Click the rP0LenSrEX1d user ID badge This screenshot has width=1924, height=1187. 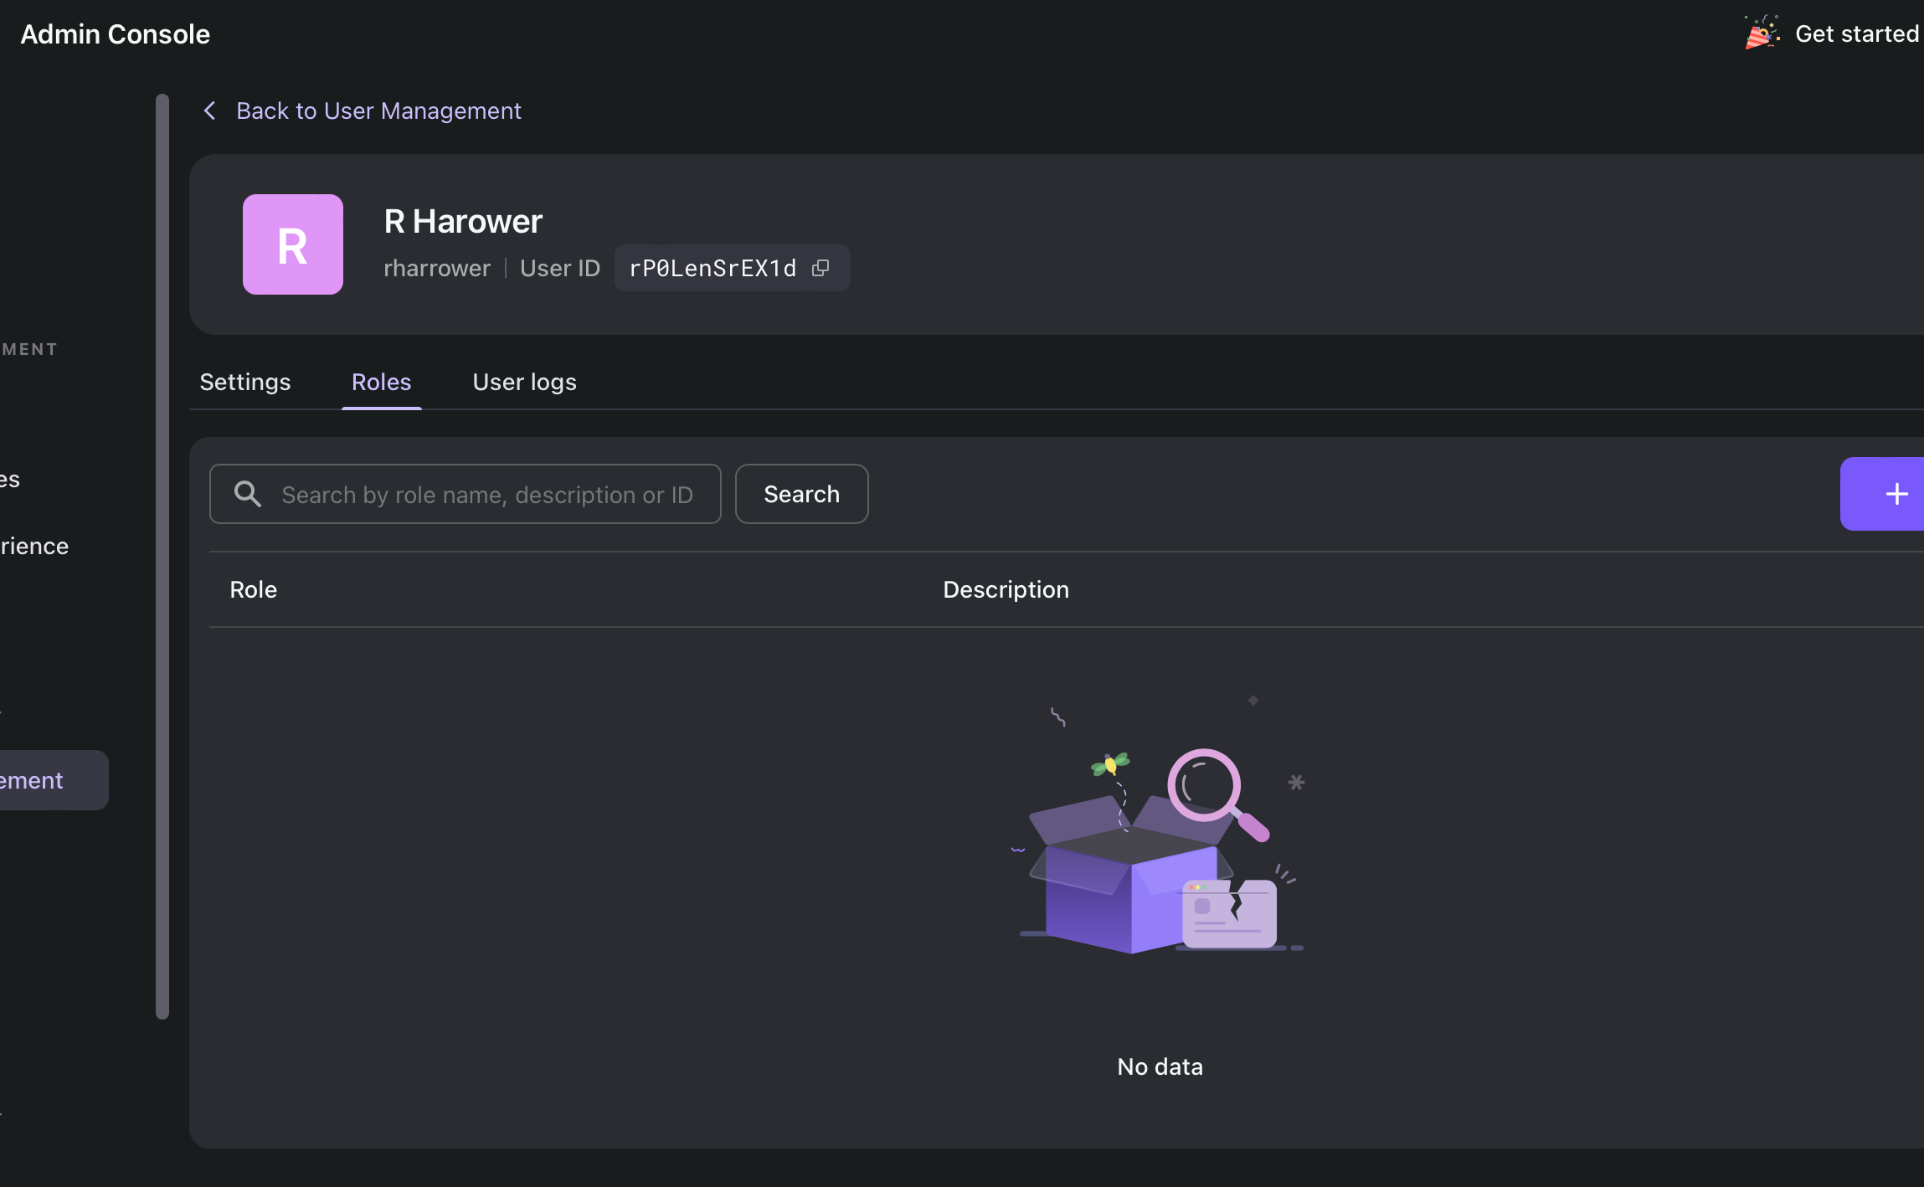pos(712,268)
